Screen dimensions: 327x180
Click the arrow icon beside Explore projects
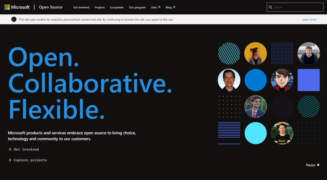(x=10, y=160)
